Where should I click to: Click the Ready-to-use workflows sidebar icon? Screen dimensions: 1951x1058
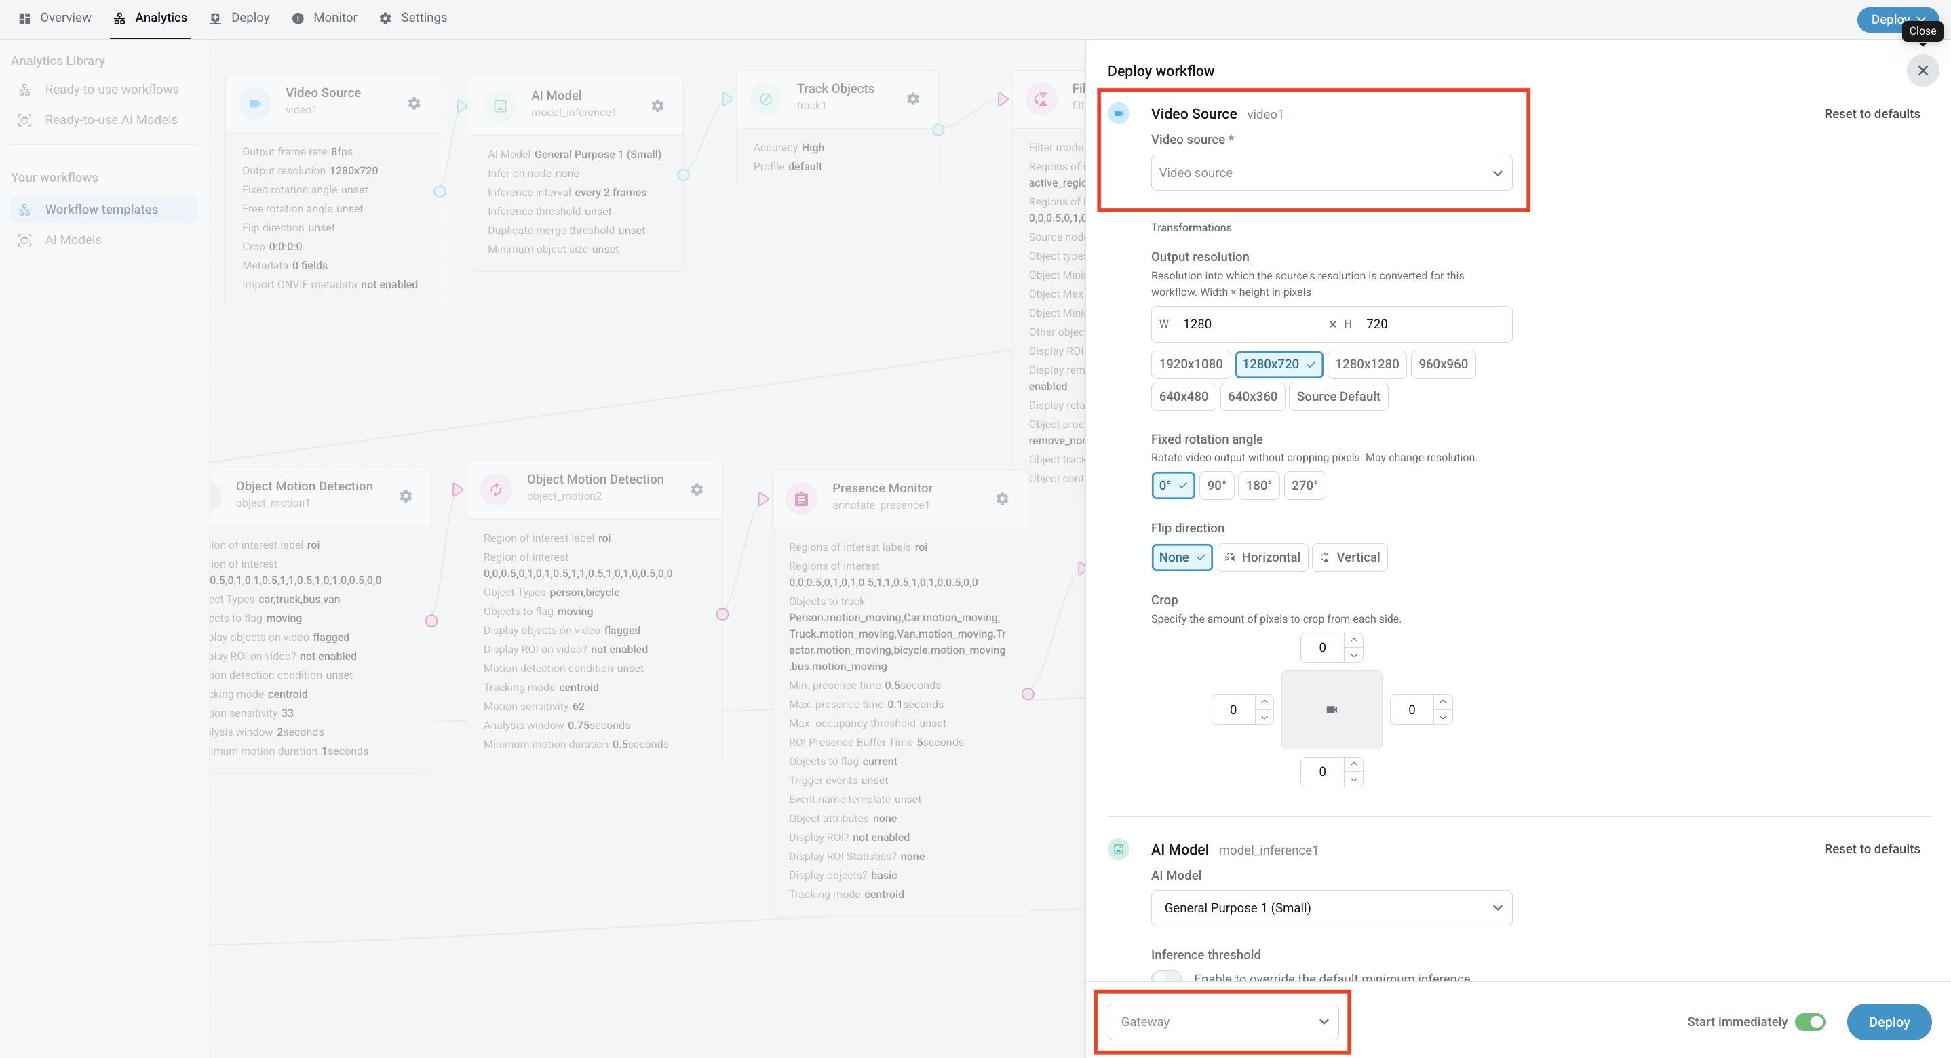pyautogui.click(x=25, y=90)
